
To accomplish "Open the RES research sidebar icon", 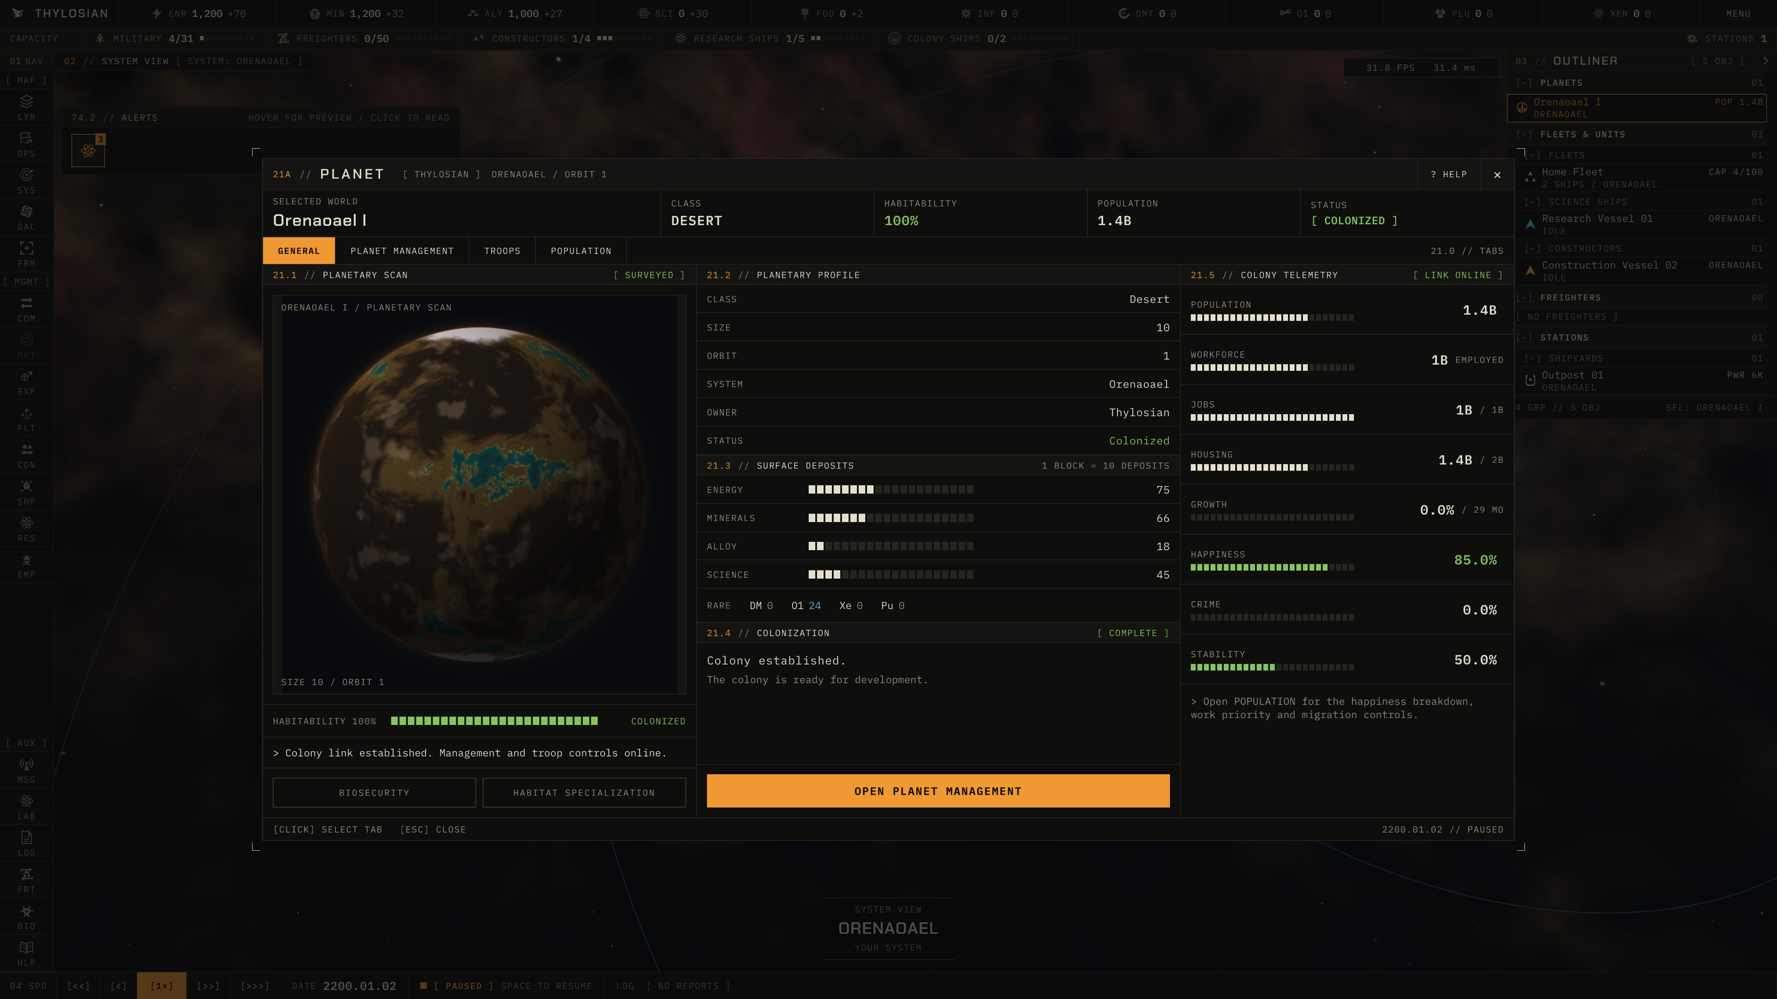I will [x=26, y=528].
